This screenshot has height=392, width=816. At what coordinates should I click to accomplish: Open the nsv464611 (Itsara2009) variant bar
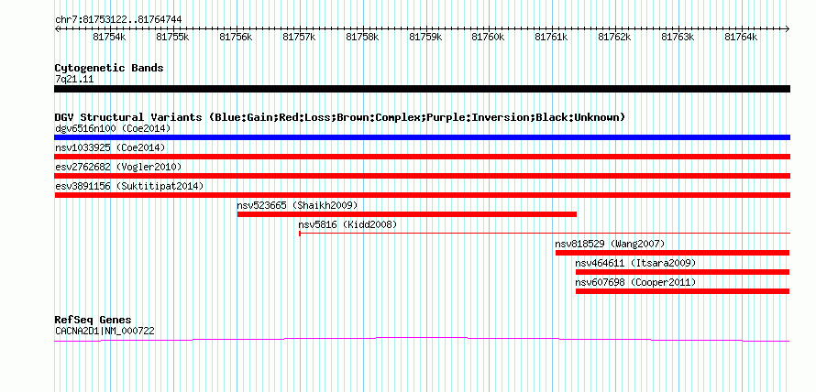pos(683,272)
